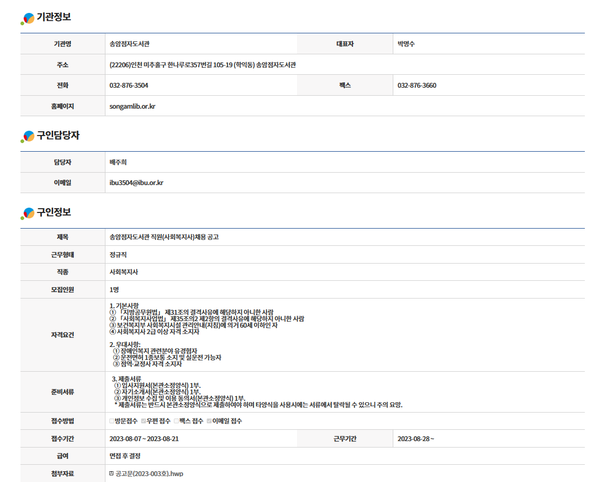Click the contact person name 배주희

(x=118, y=162)
